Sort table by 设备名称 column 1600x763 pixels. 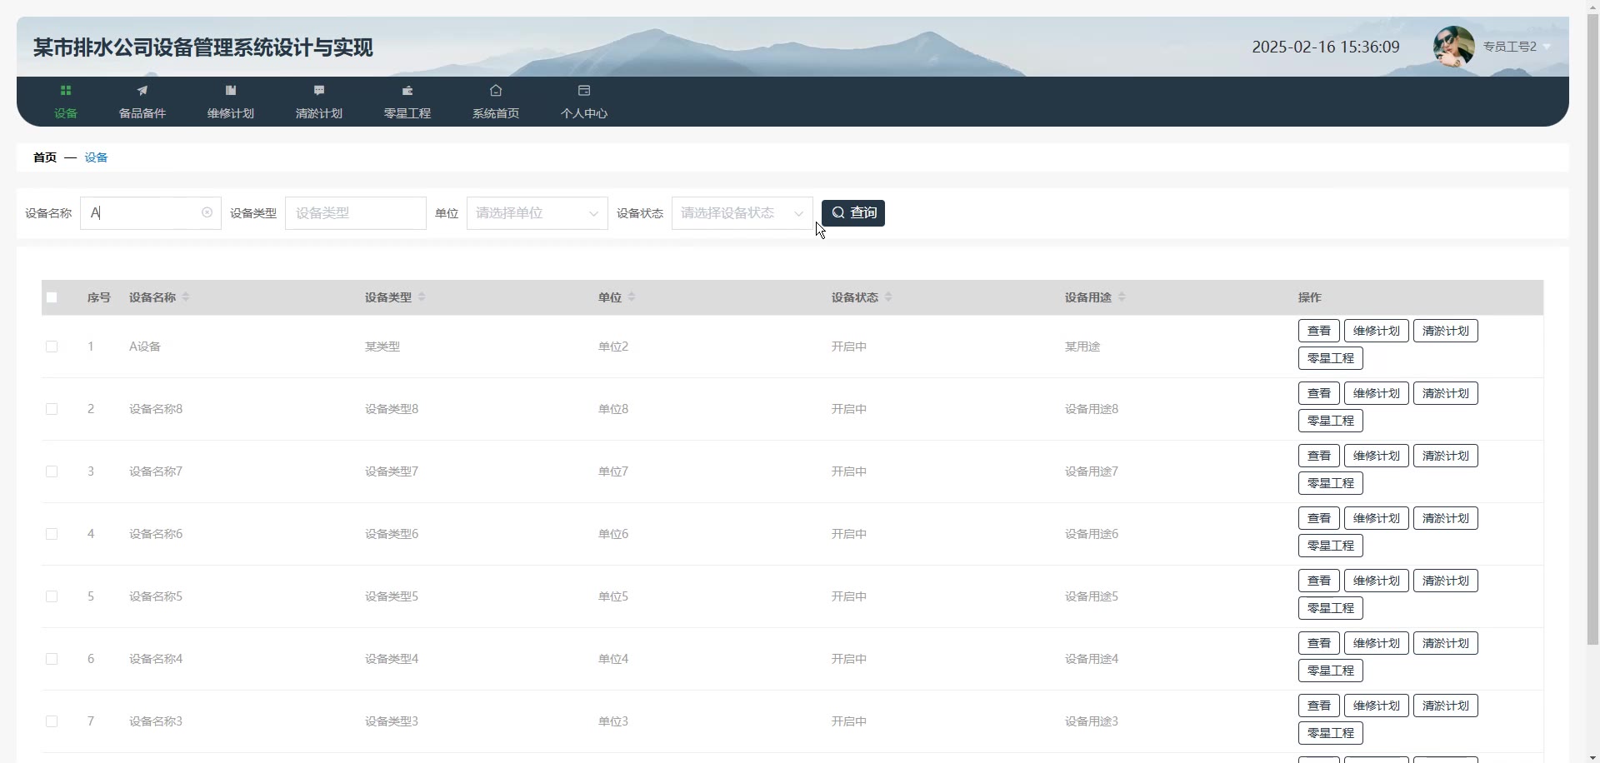[186, 297]
